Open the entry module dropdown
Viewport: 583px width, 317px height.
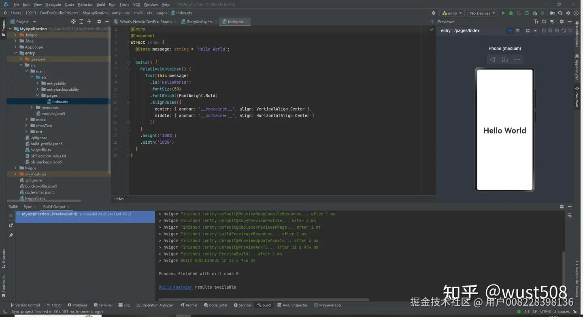click(x=452, y=13)
